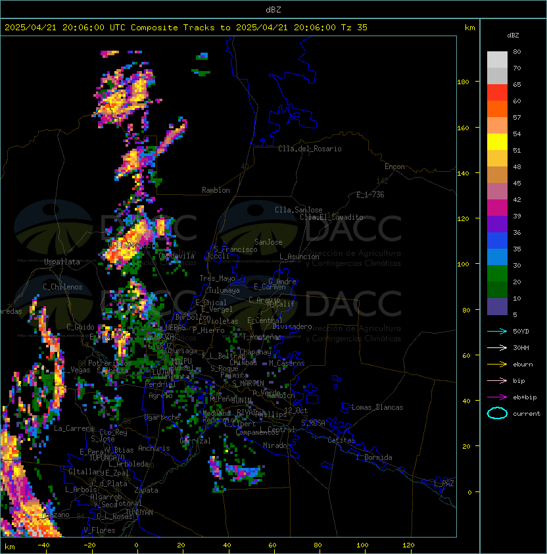Pick the light gray 70-80 dBZ swatch

497,60
